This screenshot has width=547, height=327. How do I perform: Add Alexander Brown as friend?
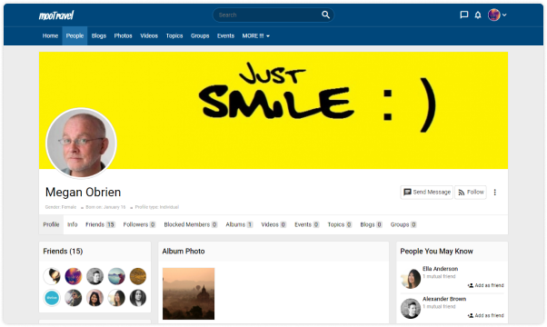(x=485, y=315)
